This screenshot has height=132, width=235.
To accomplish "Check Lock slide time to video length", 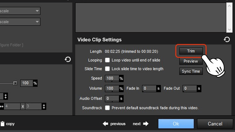I will (x=108, y=69).
